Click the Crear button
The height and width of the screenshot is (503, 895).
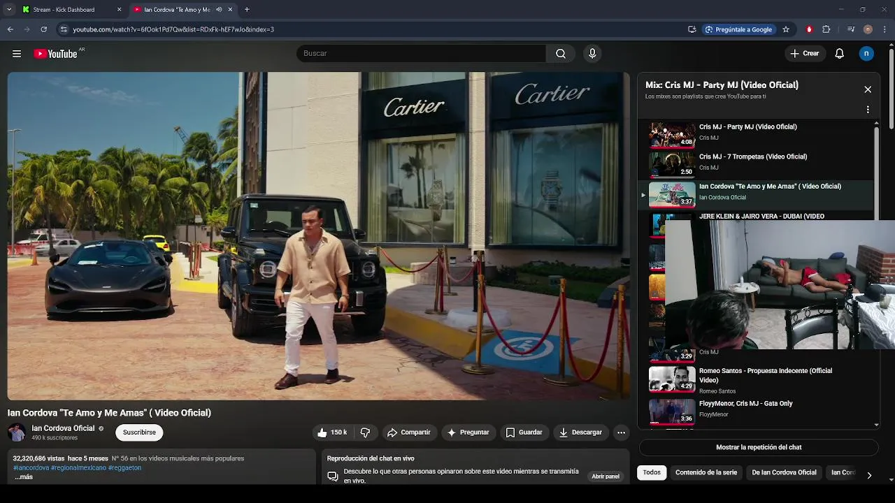point(805,54)
